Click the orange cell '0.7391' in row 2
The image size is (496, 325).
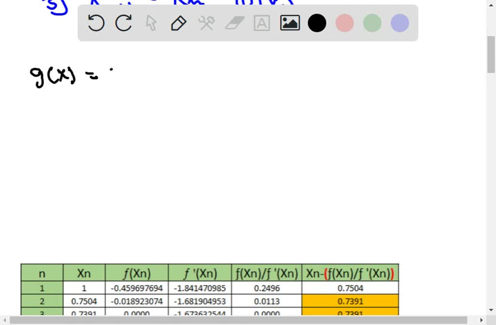(x=350, y=301)
